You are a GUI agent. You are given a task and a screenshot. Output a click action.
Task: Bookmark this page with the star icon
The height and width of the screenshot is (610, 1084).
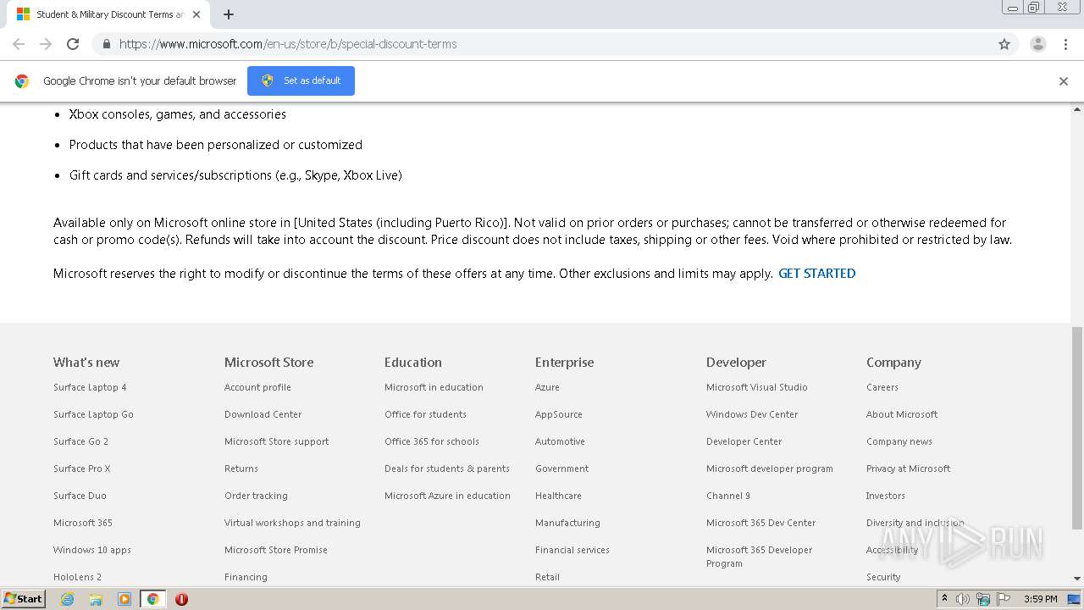coord(1004,44)
